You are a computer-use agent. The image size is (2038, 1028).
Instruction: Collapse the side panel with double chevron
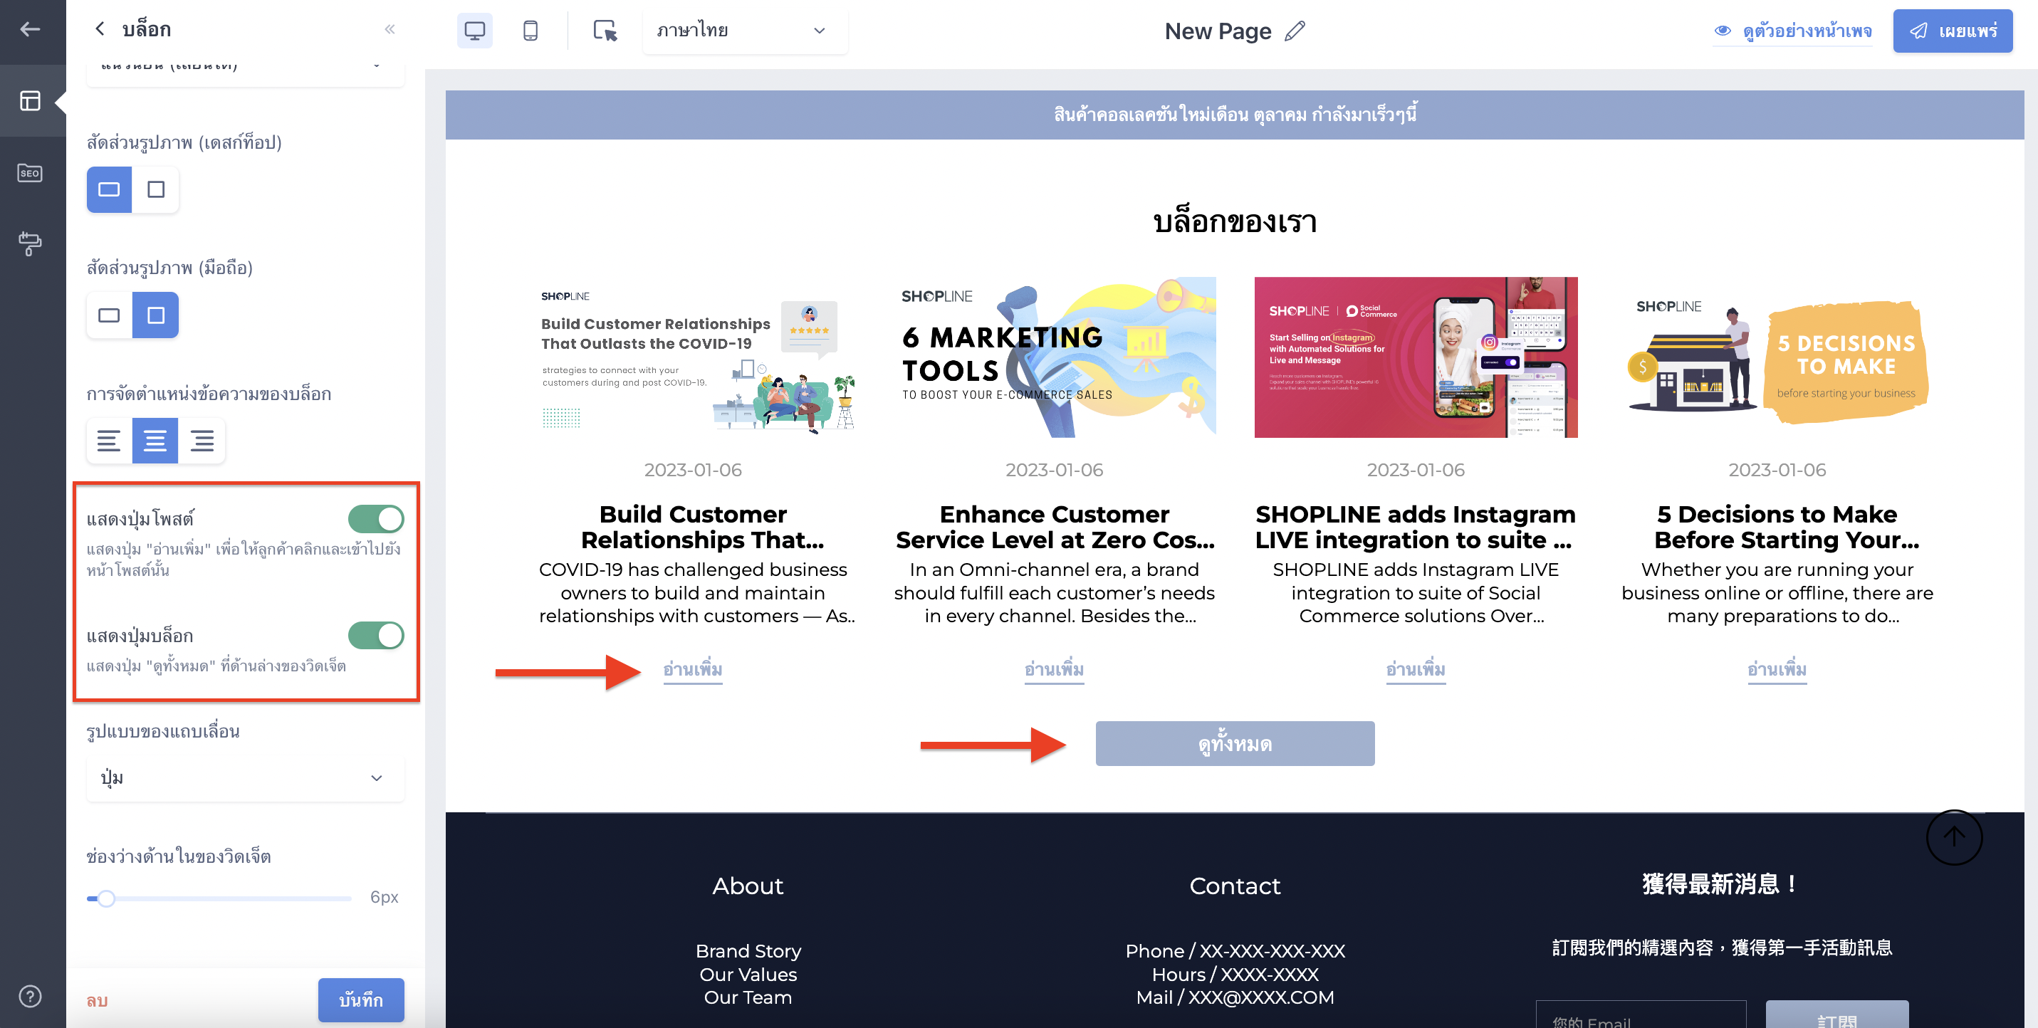[x=390, y=29]
